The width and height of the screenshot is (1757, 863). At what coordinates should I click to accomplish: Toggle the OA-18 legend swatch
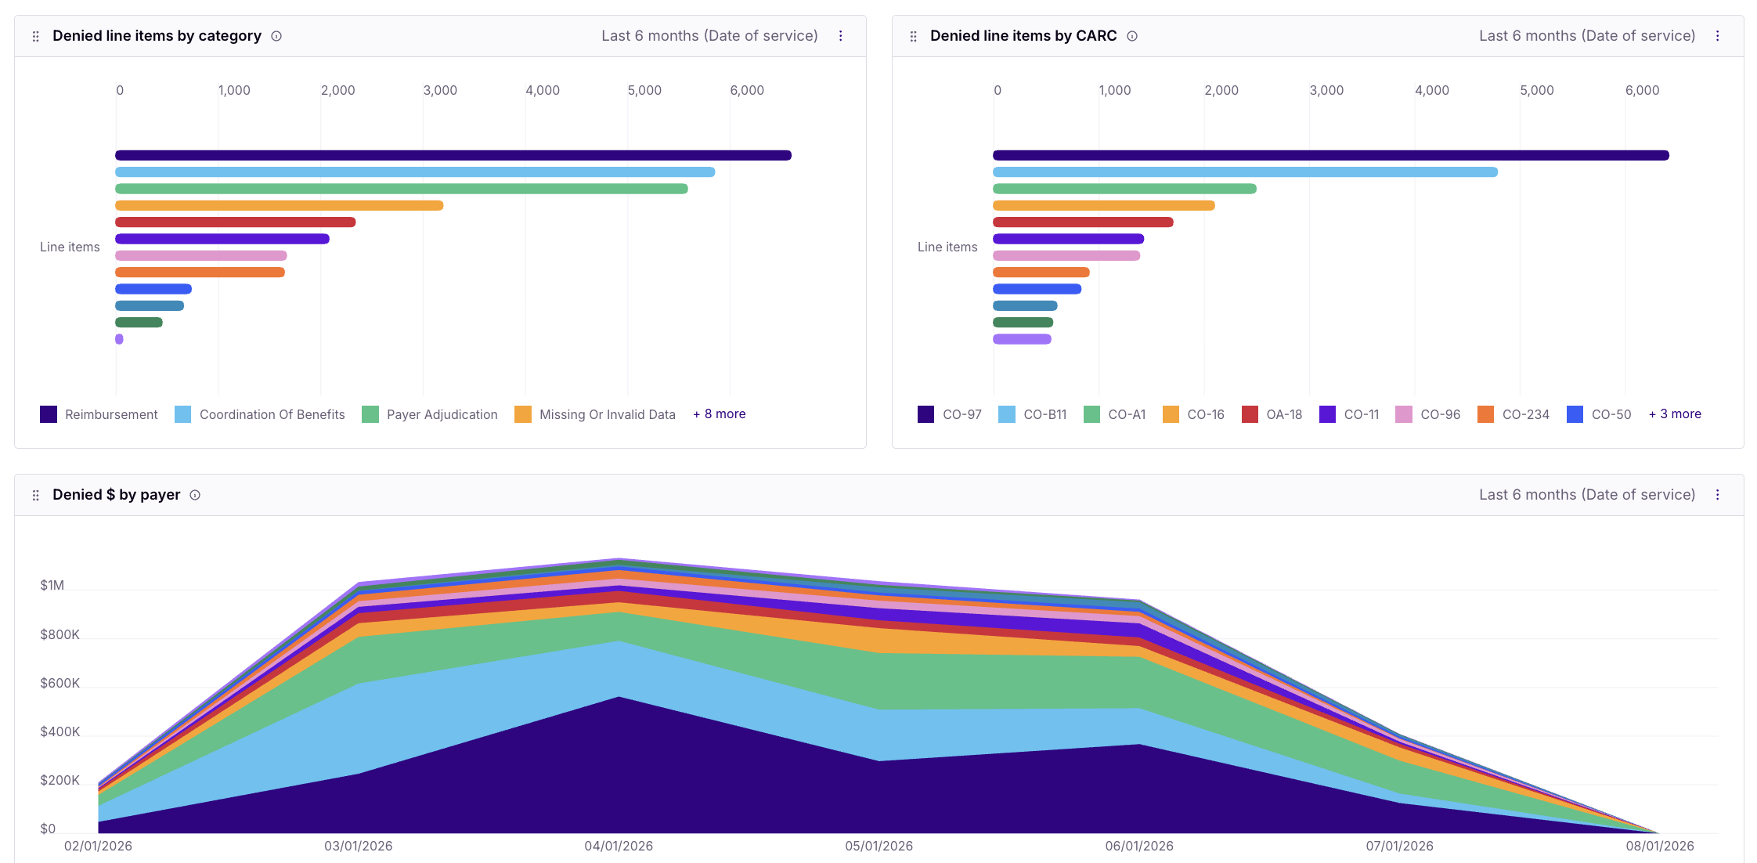coord(1250,414)
